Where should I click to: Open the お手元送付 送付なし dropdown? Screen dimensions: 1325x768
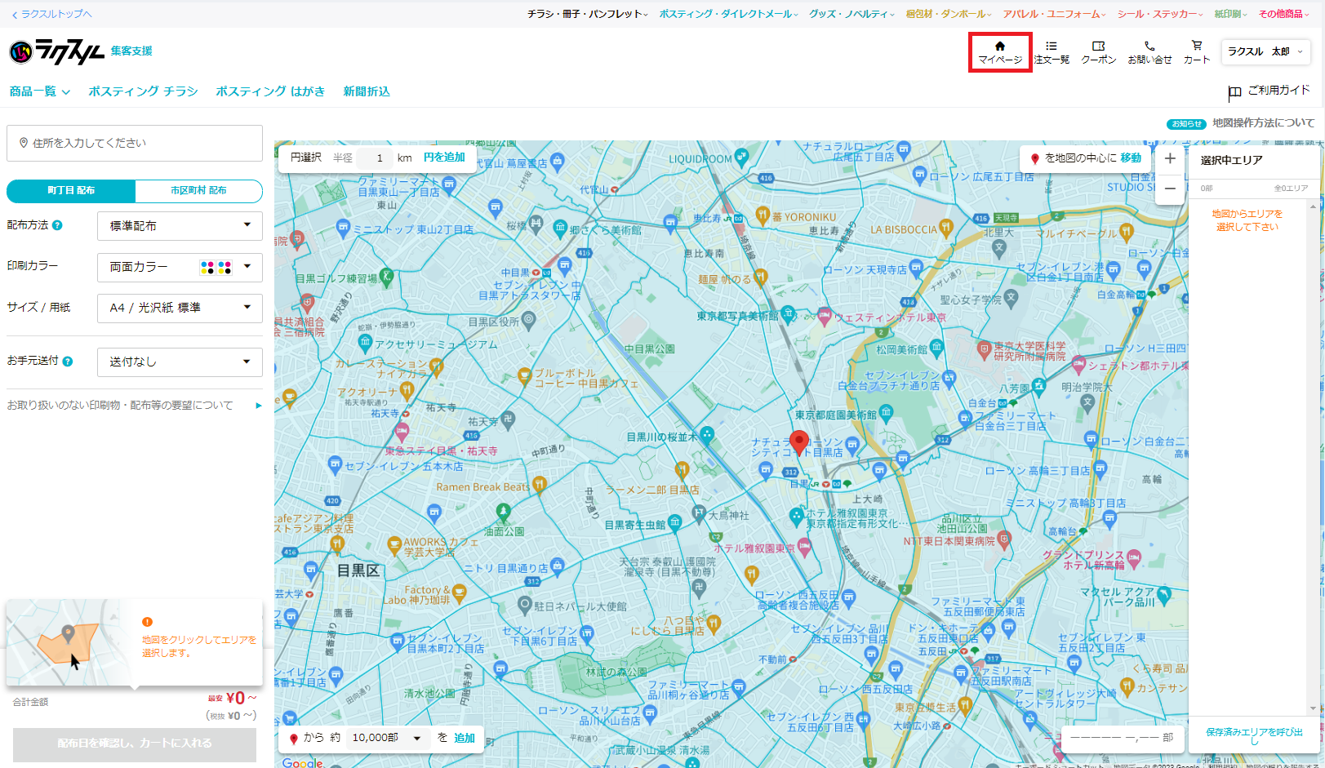click(x=180, y=362)
